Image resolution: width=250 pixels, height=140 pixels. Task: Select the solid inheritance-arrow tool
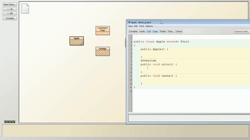pos(9,14)
